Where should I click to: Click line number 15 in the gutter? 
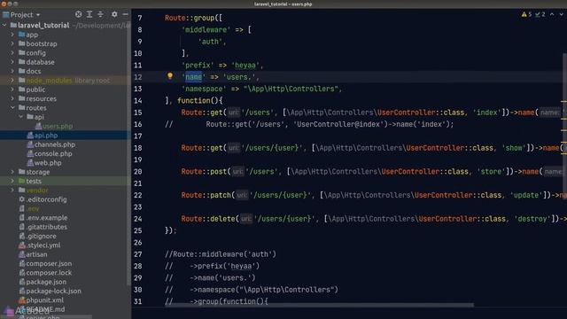(138, 113)
